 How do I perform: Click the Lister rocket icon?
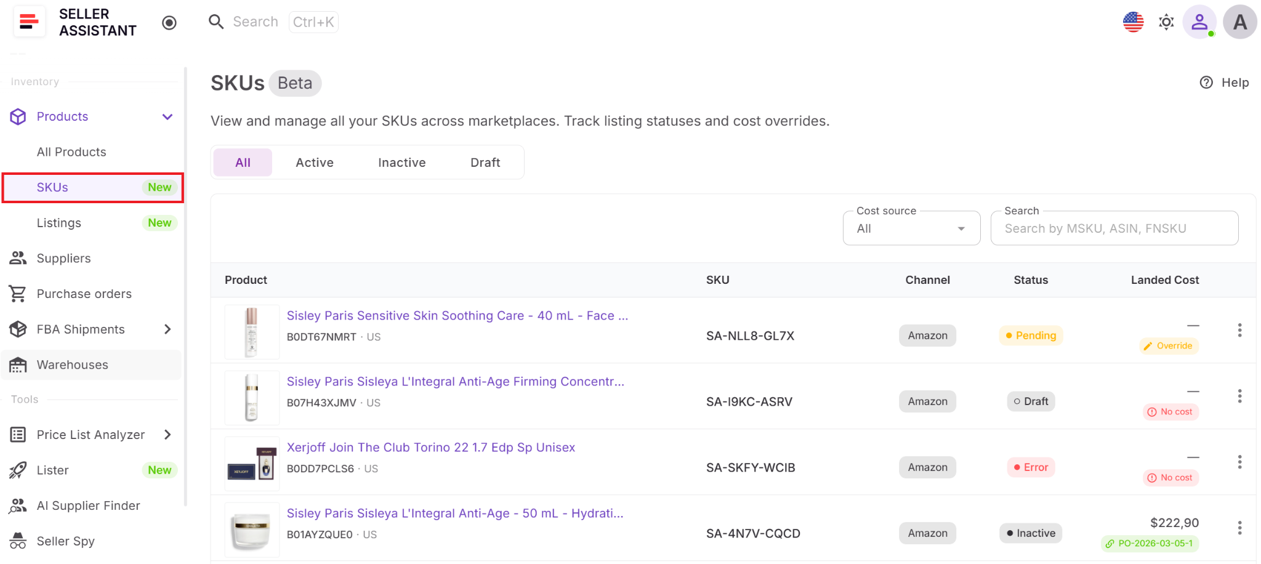[18, 470]
